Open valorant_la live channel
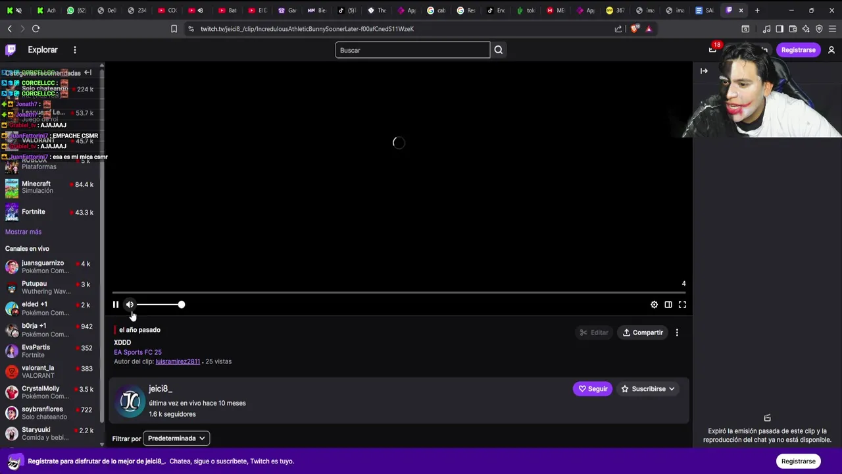This screenshot has width=842, height=474. [50, 372]
